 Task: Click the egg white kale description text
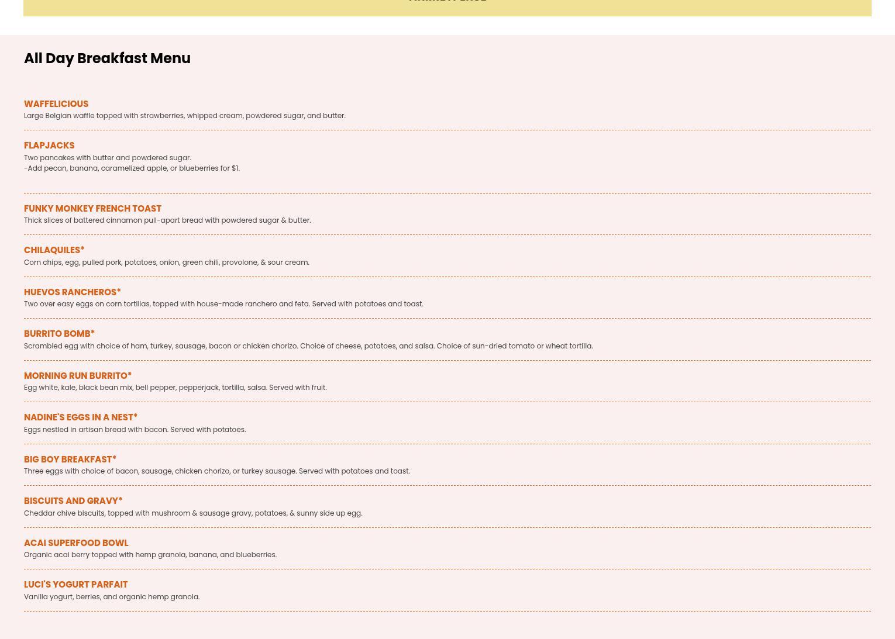[175, 388]
